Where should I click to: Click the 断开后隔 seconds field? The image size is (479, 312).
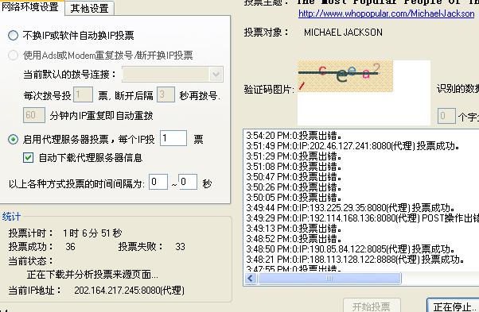166,94
